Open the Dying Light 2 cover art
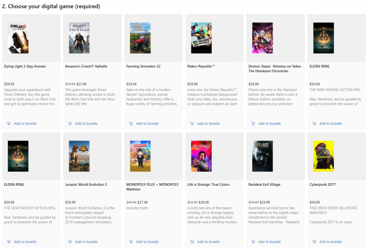The width and height of the screenshot is (368, 250). [18, 38]
